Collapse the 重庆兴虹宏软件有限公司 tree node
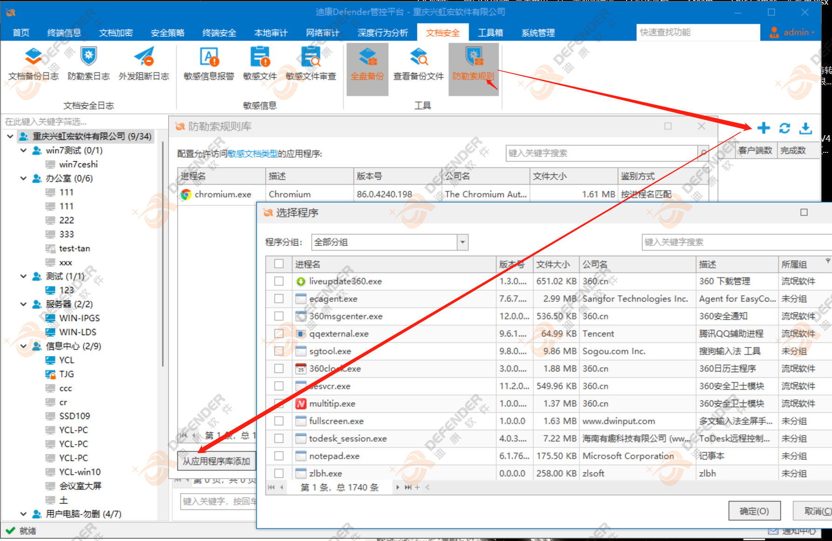The image size is (832, 541). point(10,137)
